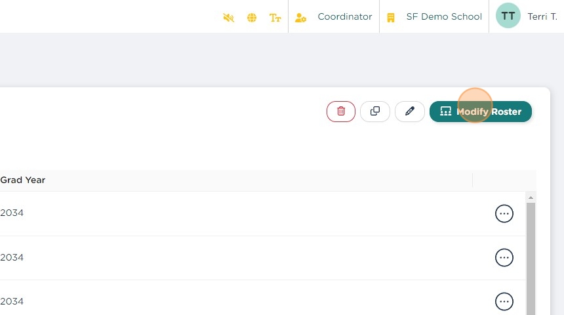
Task: Open the SF Demo School selector
Action: [x=444, y=16]
